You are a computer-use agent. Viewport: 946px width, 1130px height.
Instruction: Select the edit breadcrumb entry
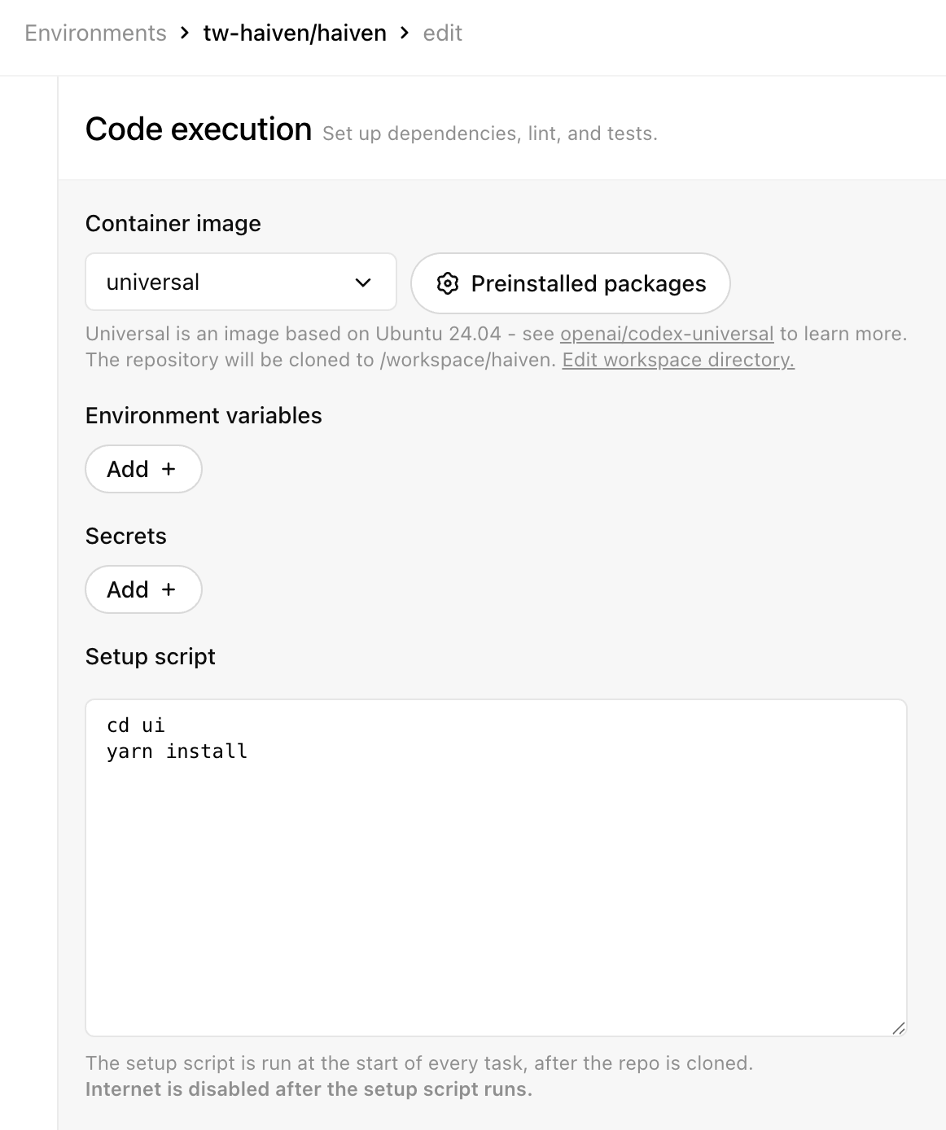point(442,33)
